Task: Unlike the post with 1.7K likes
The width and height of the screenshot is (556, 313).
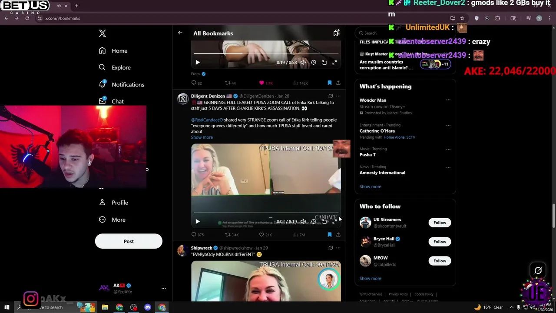Action: pos(266,83)
